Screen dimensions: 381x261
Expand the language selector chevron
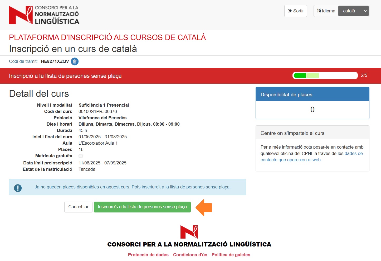pyautogui.click(x=365, y=11)
